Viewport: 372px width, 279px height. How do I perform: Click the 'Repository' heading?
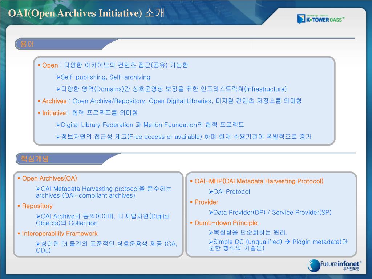click(35, 206)
